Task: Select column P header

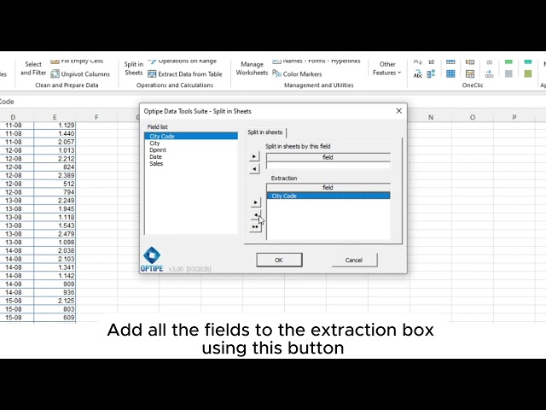Action: (x=514, y=118)
